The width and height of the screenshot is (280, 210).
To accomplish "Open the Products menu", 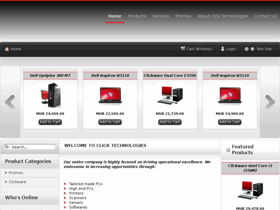I will pyautogui.click(x=137, y=16).
